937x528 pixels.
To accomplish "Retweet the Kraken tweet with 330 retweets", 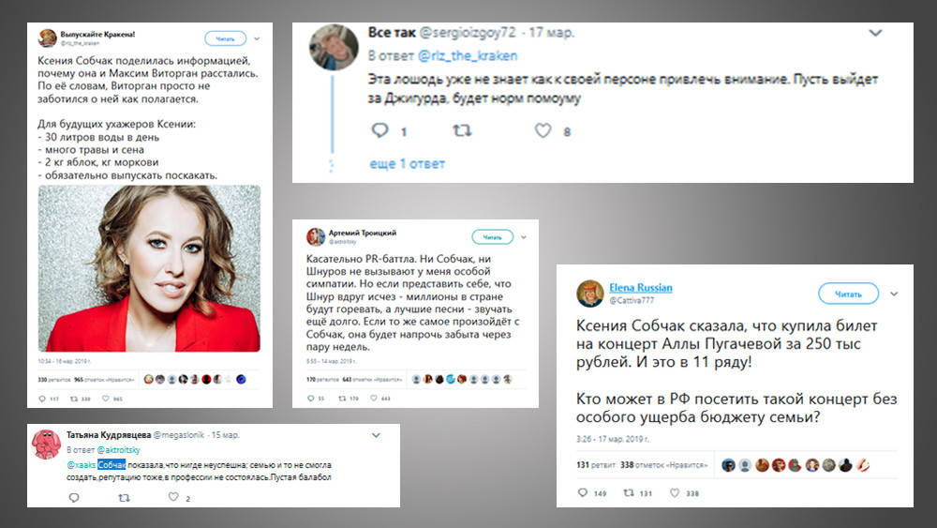I will point(74,399).
